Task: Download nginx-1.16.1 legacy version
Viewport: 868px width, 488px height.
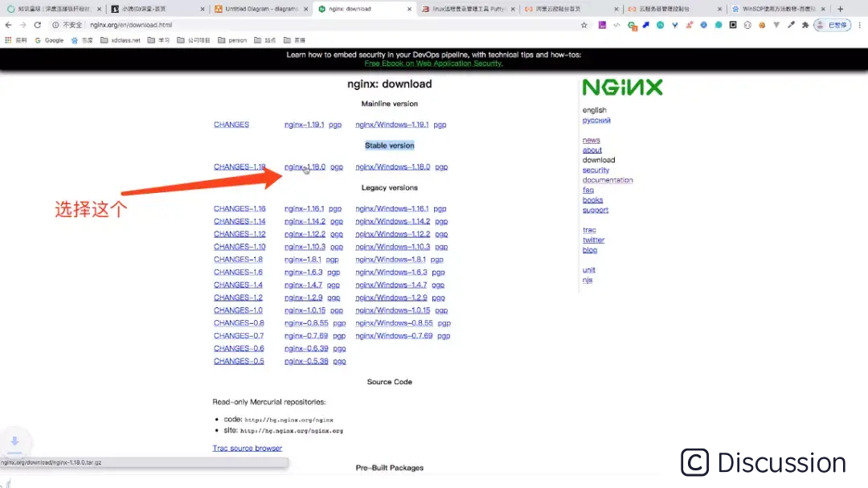Action: [304, 209]
